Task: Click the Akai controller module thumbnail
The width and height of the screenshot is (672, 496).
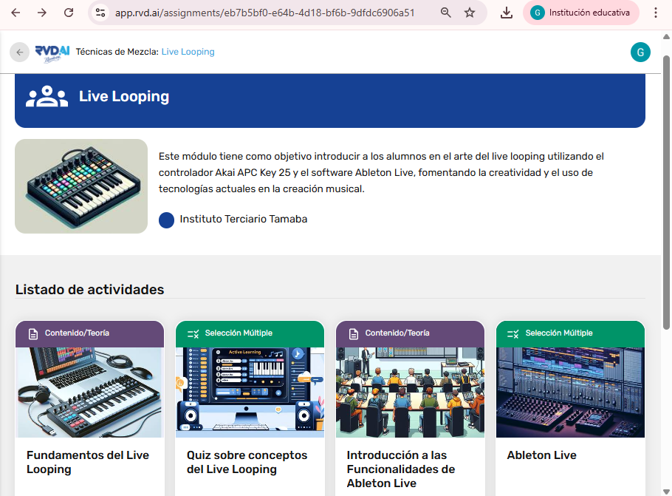Action: [x=81, y=186]
